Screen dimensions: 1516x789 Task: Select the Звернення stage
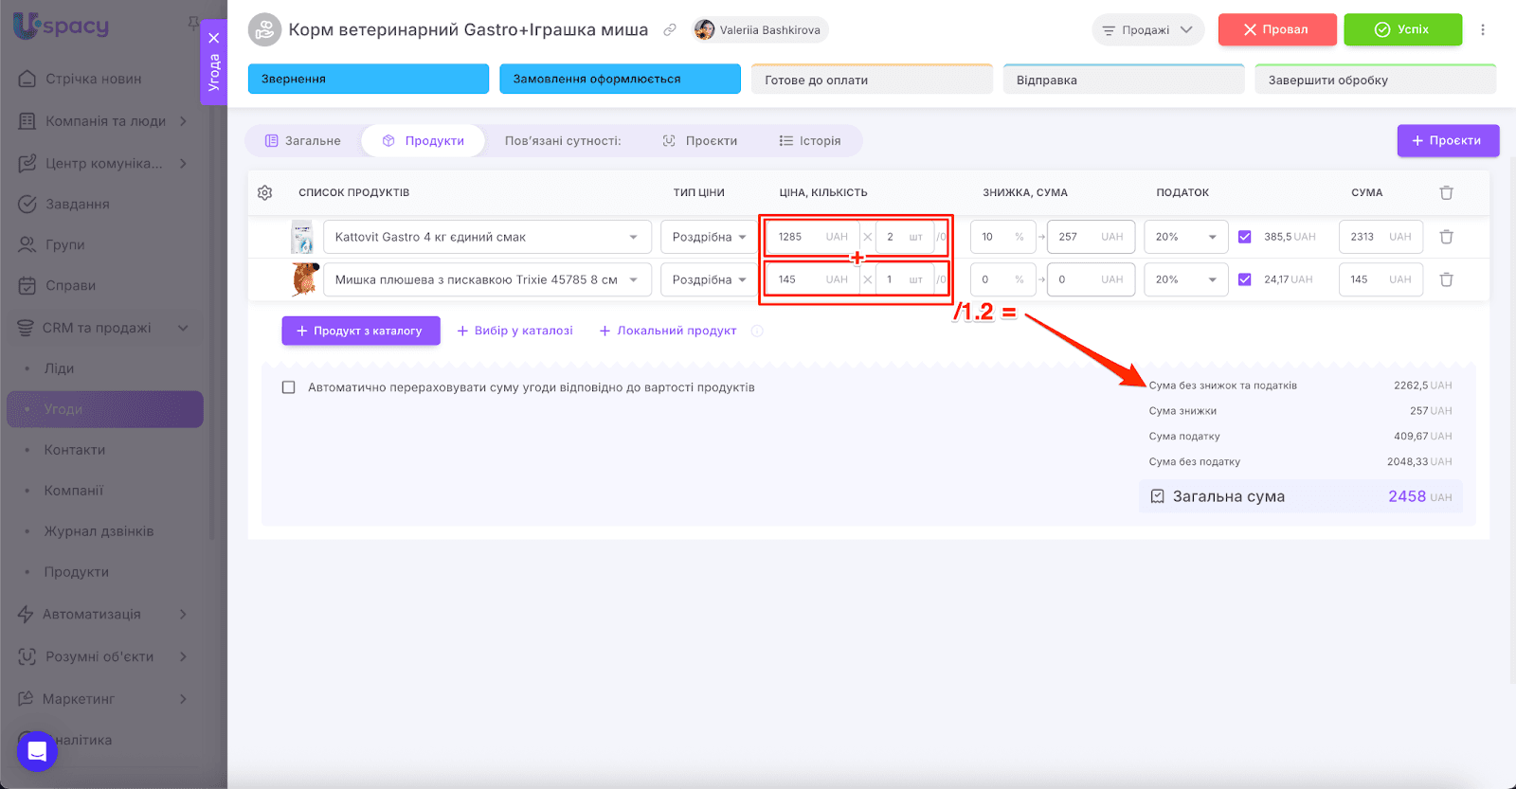coord(369,79)
